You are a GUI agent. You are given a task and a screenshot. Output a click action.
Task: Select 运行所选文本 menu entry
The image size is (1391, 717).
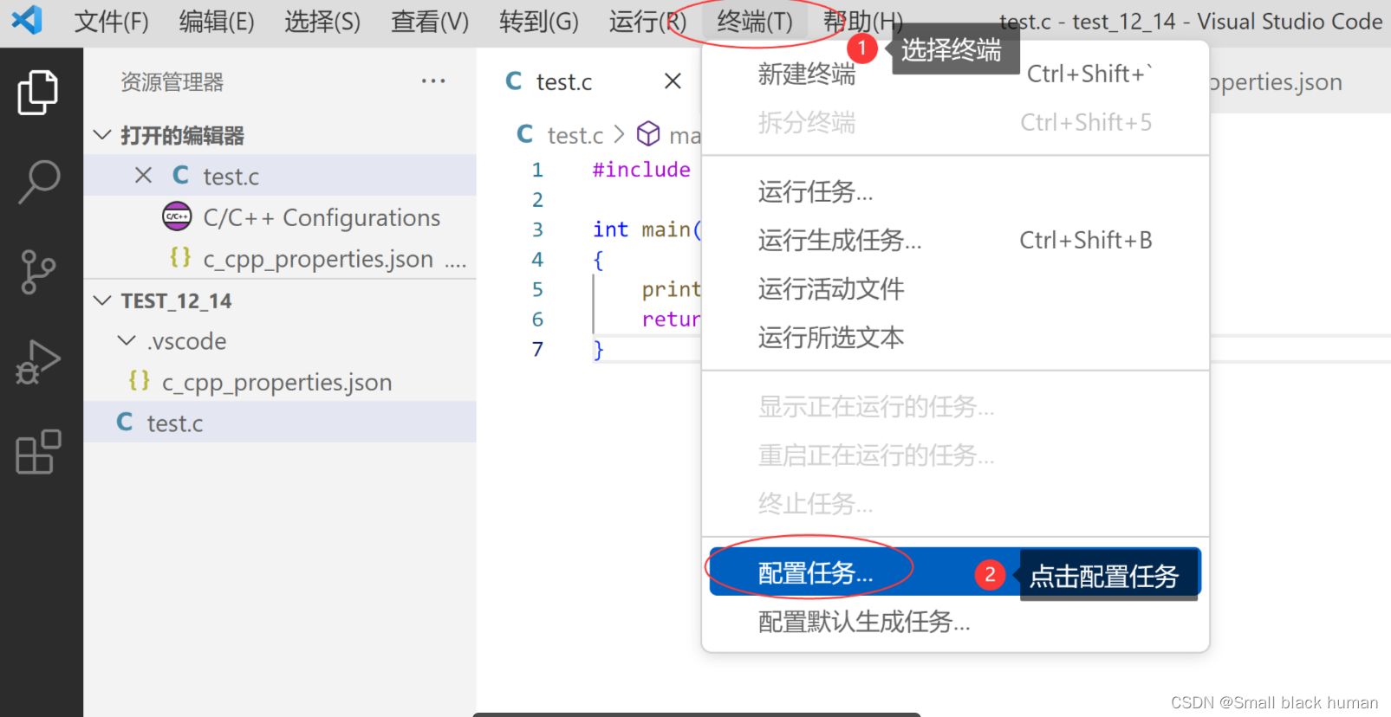pyautogui.click(x=955, y=337)
